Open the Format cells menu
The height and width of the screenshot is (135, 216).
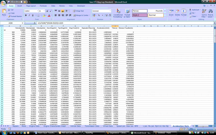[x=184, y=13]
